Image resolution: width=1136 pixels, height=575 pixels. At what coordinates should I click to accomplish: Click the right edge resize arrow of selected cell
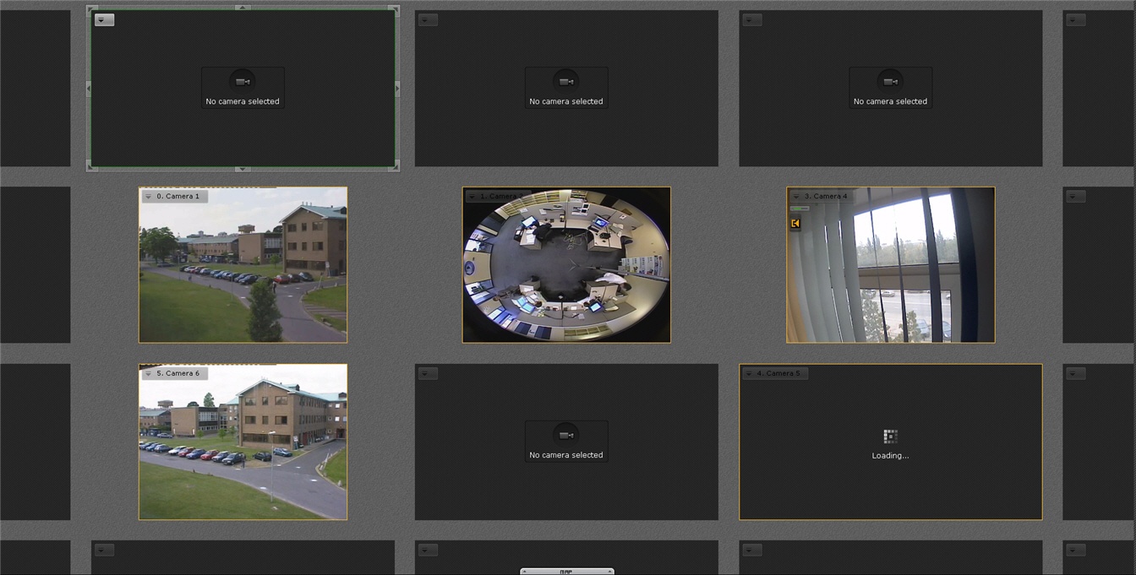[397, 89]
